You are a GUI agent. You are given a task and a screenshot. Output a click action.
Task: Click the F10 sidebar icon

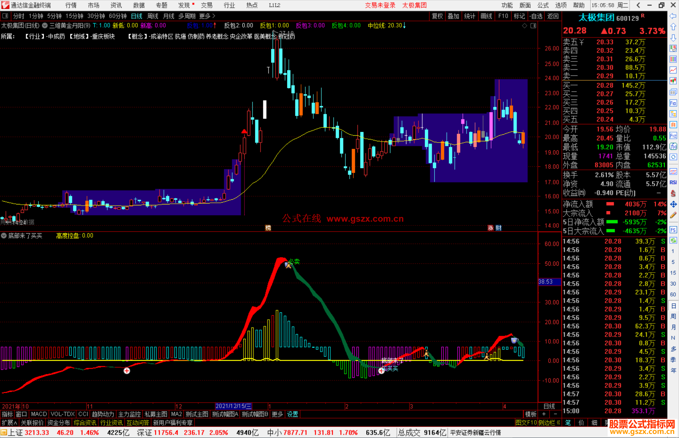point(673,103)
